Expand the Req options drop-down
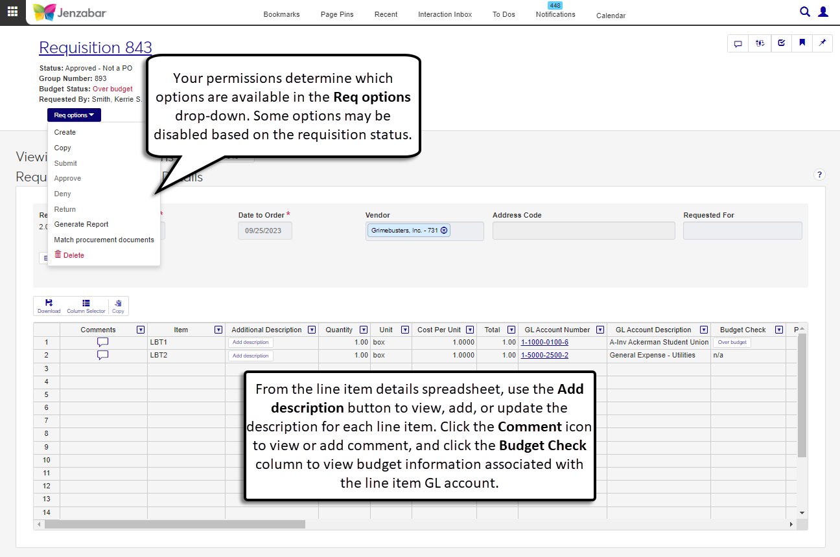 [x=74, y=115]
